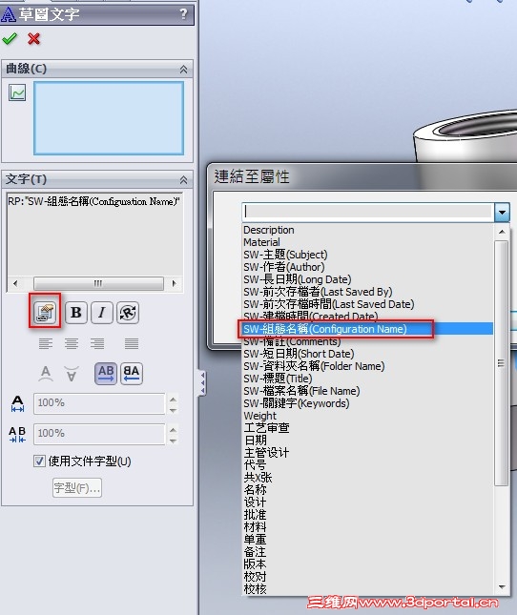Center align the text
This screenshot has width=517, height=615.
pyautogui.click(x=72, y=343)
